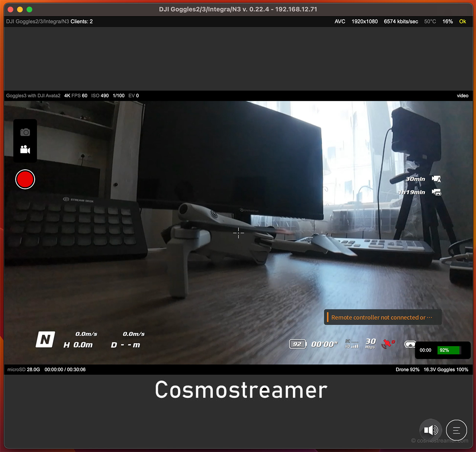476x452 pixels.
Task: Click the 1h19min goggles storage icon
Action: click(x=436, y=192)
